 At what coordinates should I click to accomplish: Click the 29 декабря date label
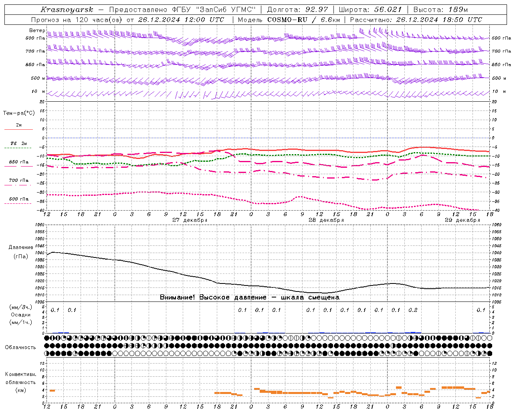[x=462, y=220]
